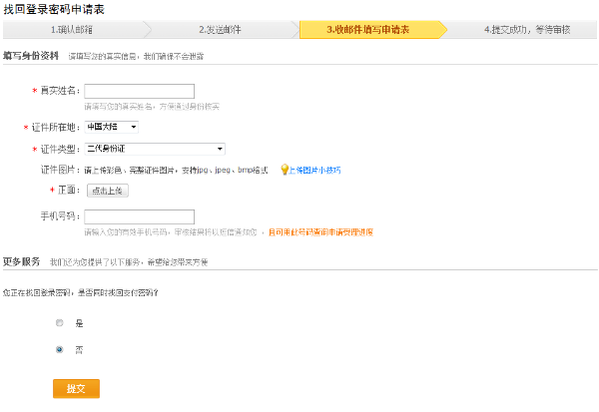
Task: Select the 是 radio button
Action: point(60,323)
